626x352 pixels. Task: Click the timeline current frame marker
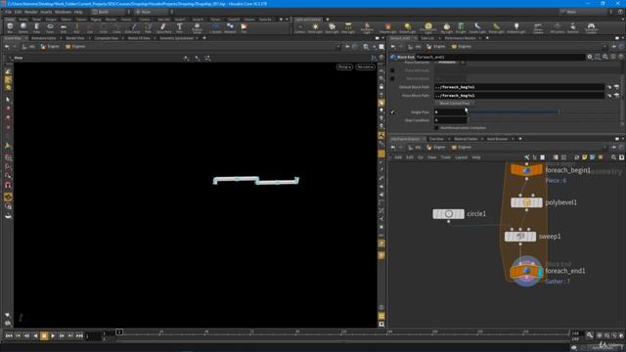119,332
